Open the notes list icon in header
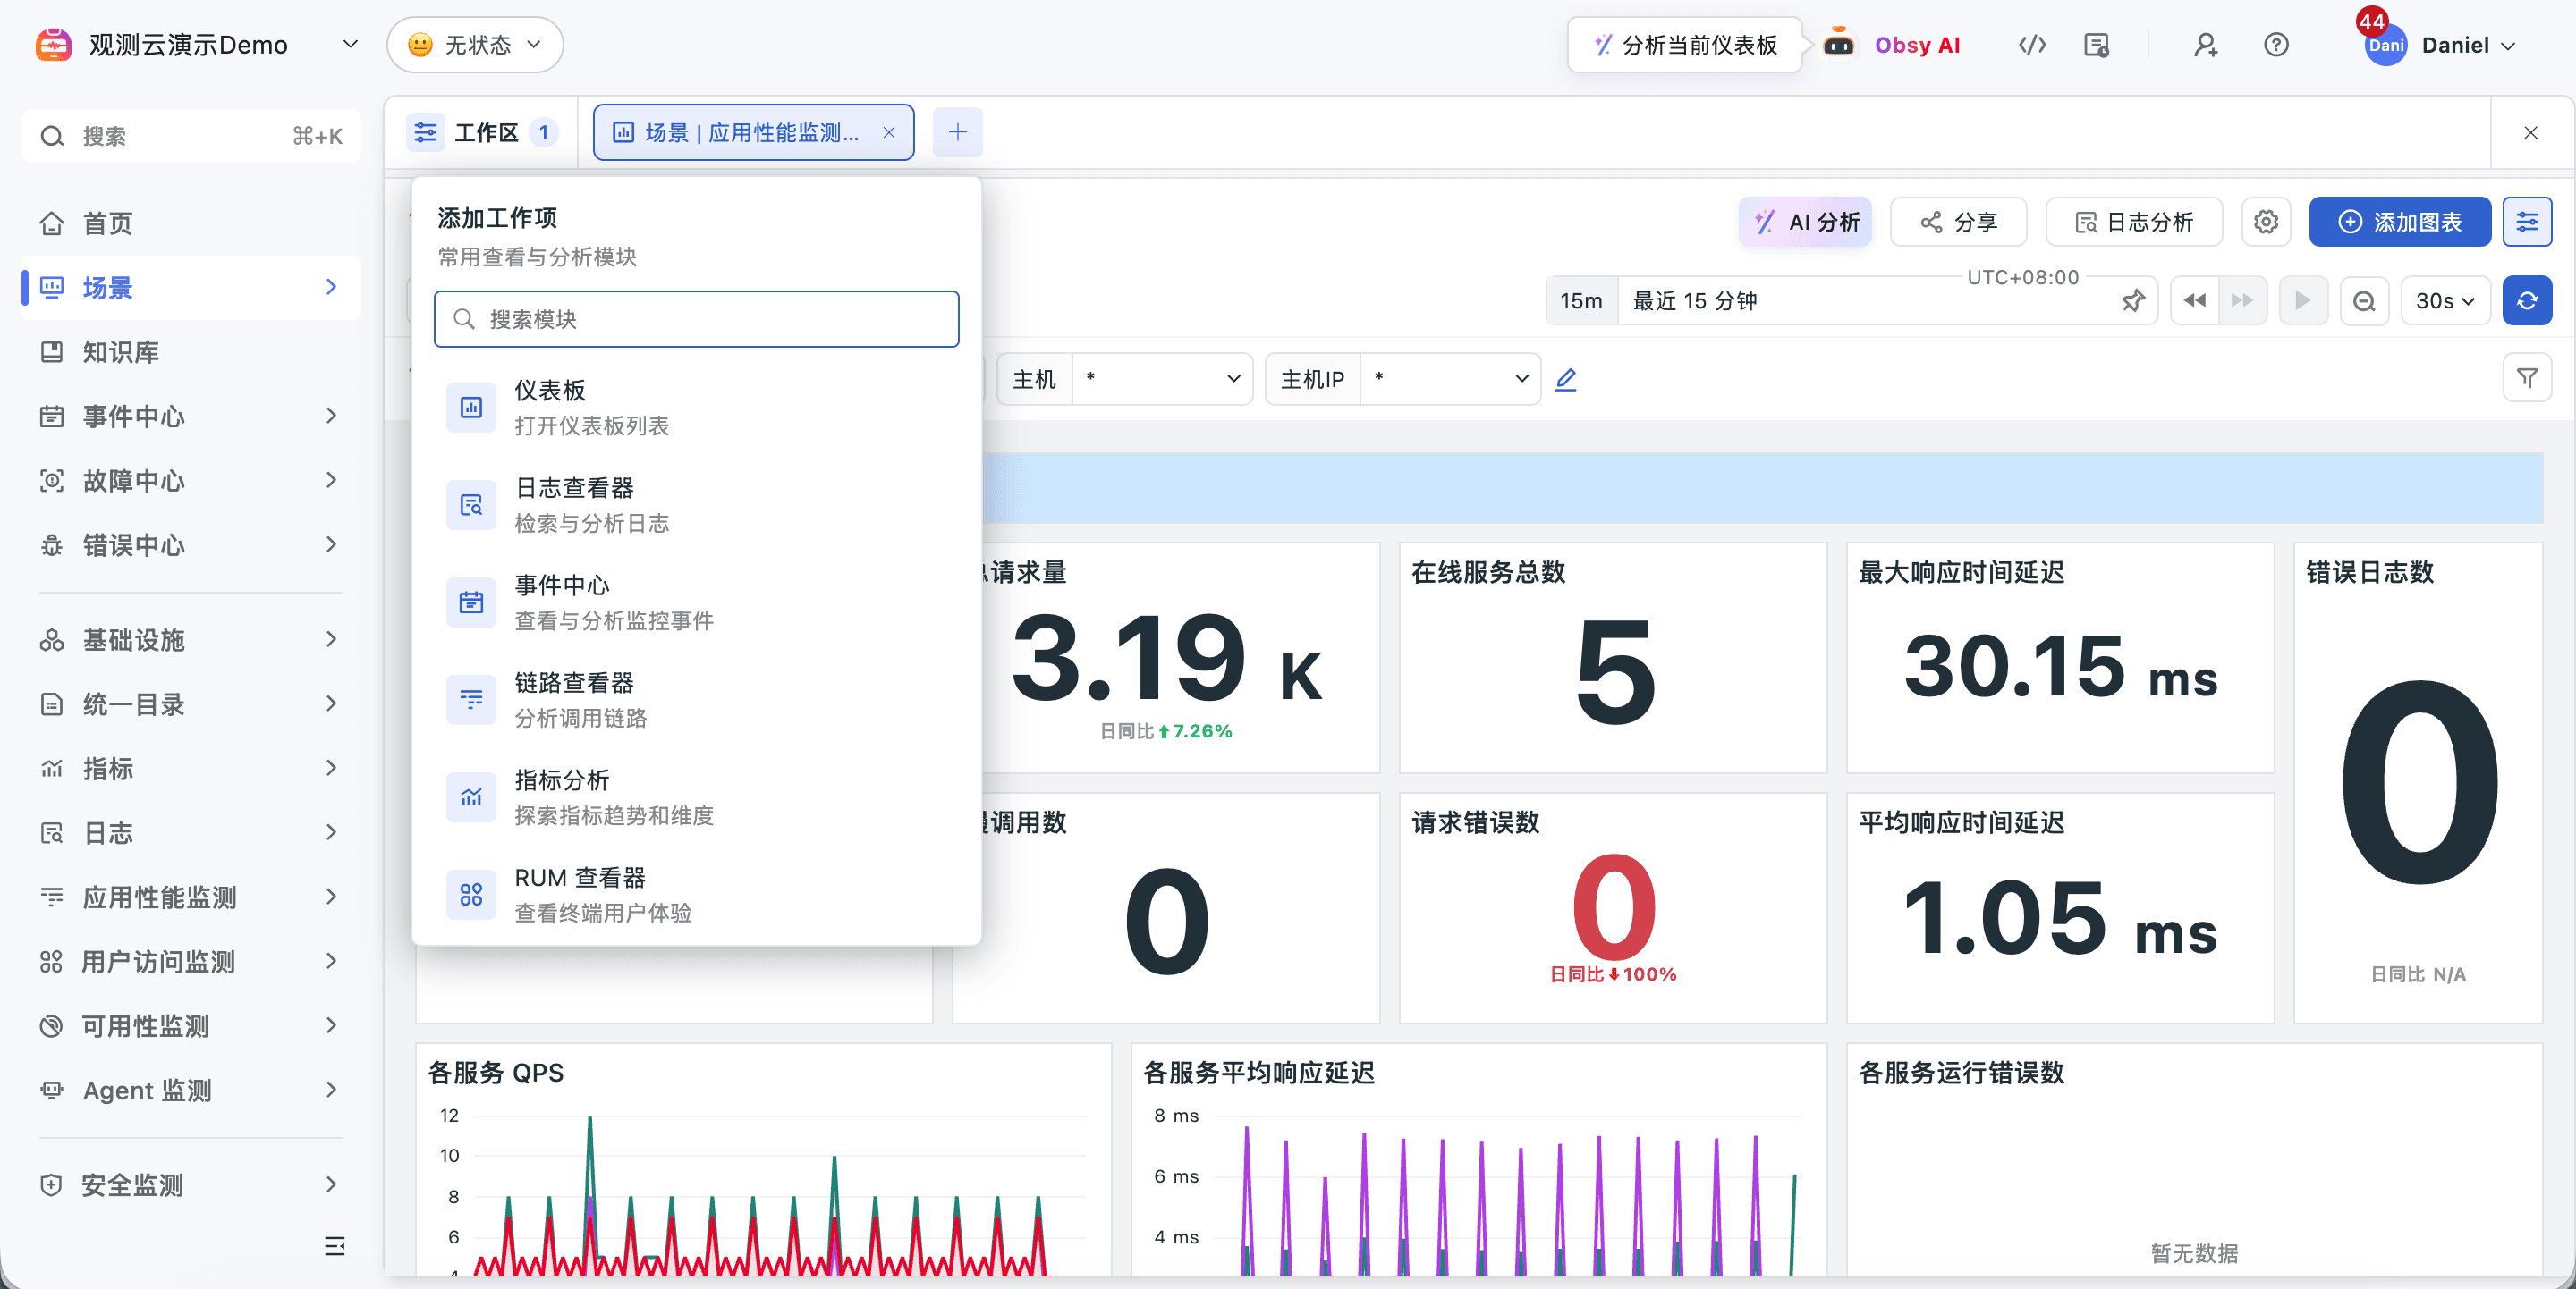This screenshot has height=1289, width=2576. (x=2096, y=45)
